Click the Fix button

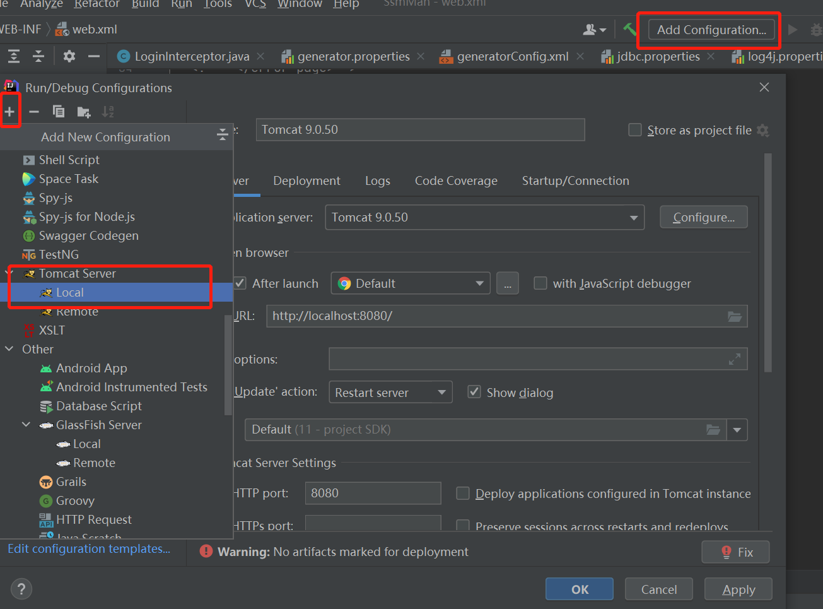point(736,552)
